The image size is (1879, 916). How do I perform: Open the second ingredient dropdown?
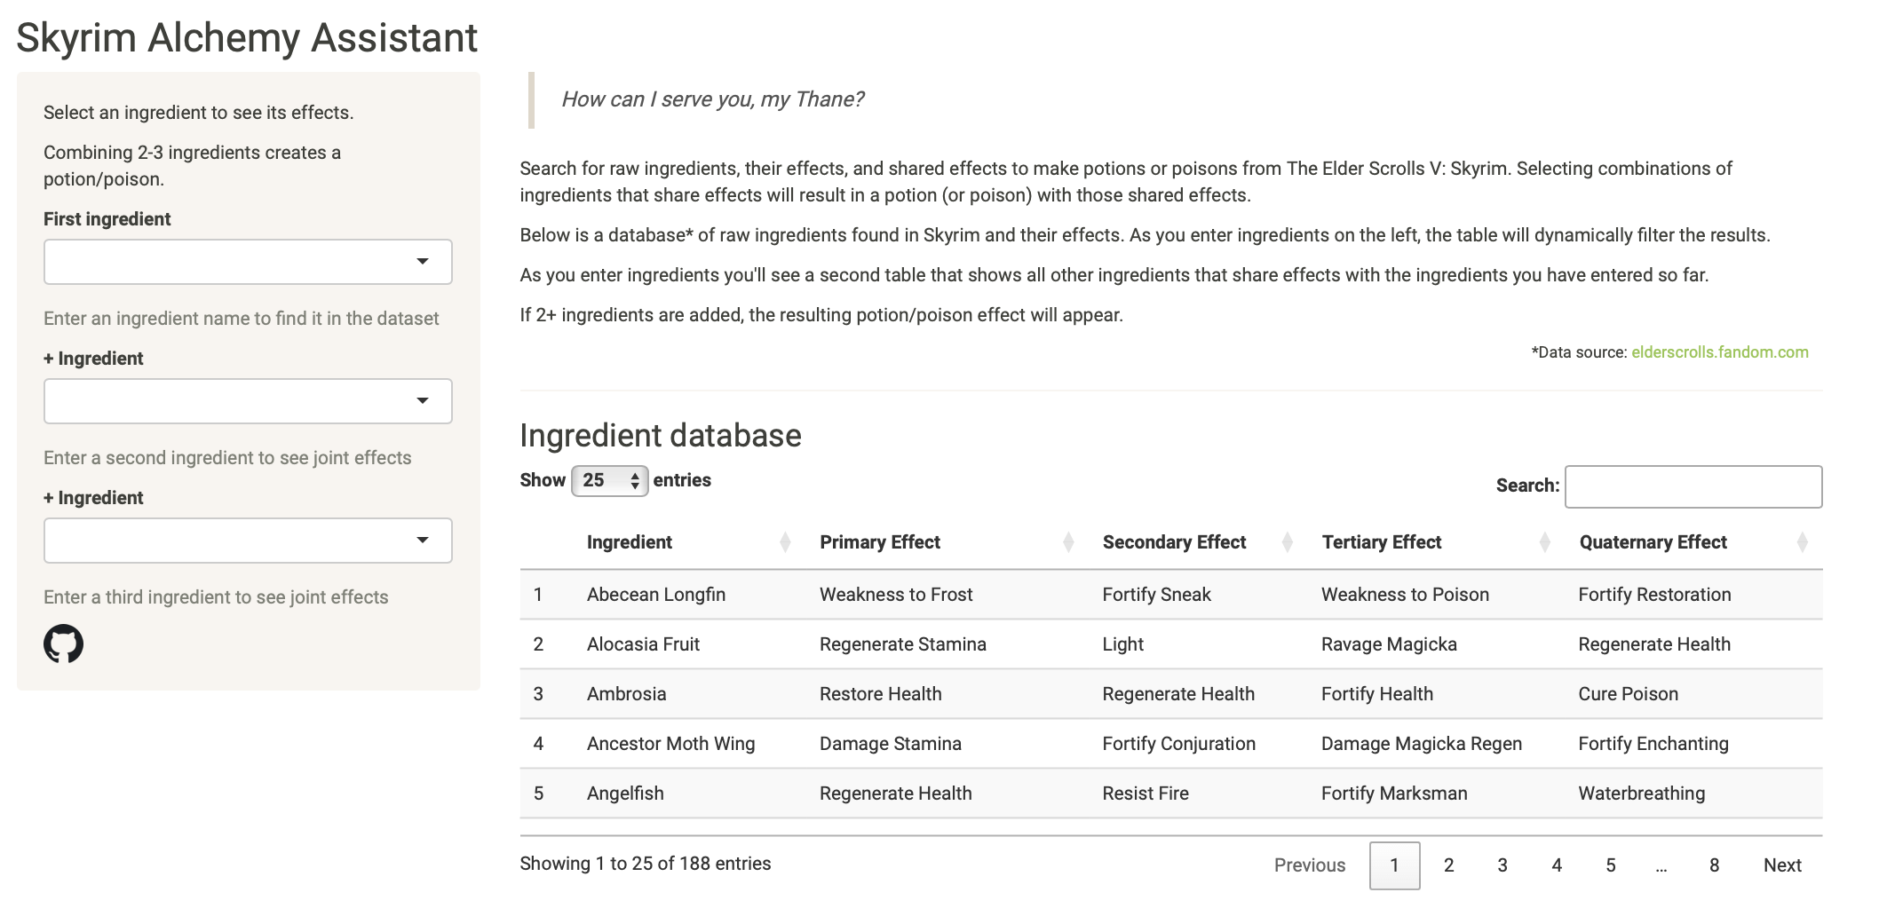tap(248, 401)
